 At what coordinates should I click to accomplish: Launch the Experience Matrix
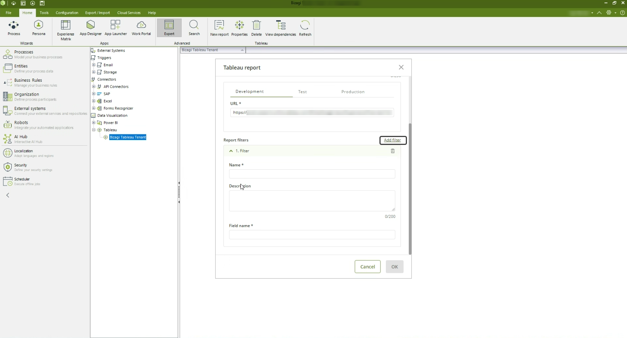pyautogui.click(x=66, y=30)
